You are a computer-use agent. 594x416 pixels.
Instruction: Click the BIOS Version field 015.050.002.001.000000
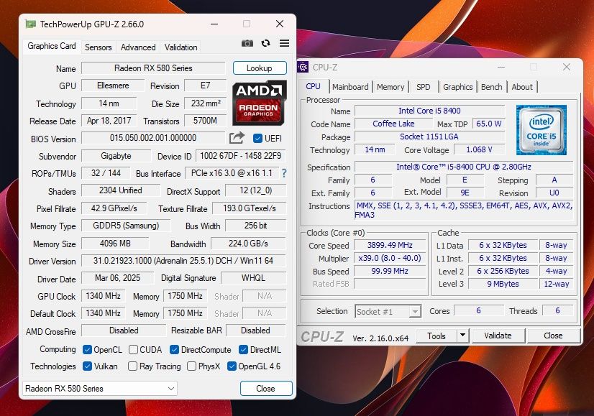[x=153, y=138]
